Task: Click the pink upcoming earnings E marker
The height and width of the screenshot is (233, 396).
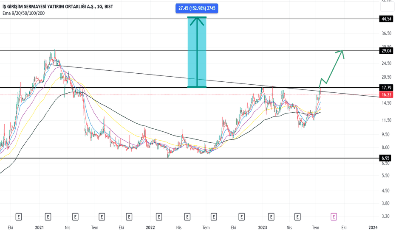Action: tap(334, 216)
